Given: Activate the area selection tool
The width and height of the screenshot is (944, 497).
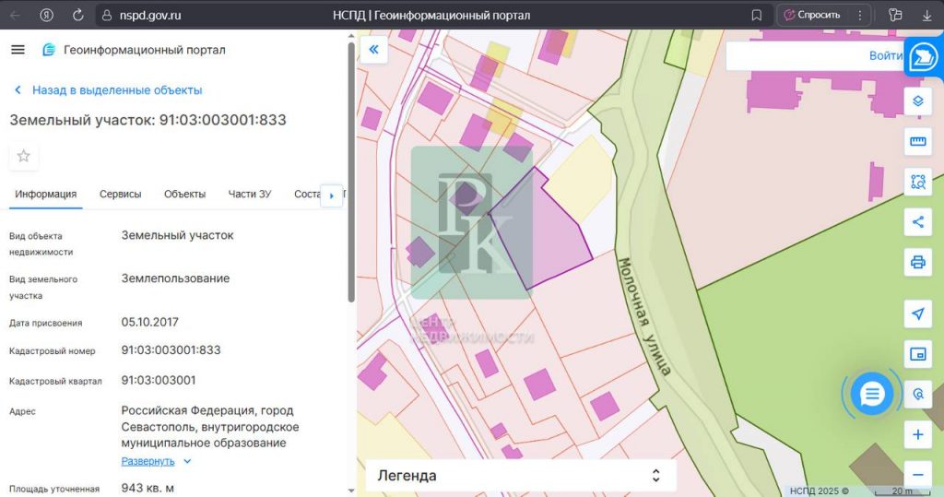Looking at the screenshot, I should (x=917, y=182).
